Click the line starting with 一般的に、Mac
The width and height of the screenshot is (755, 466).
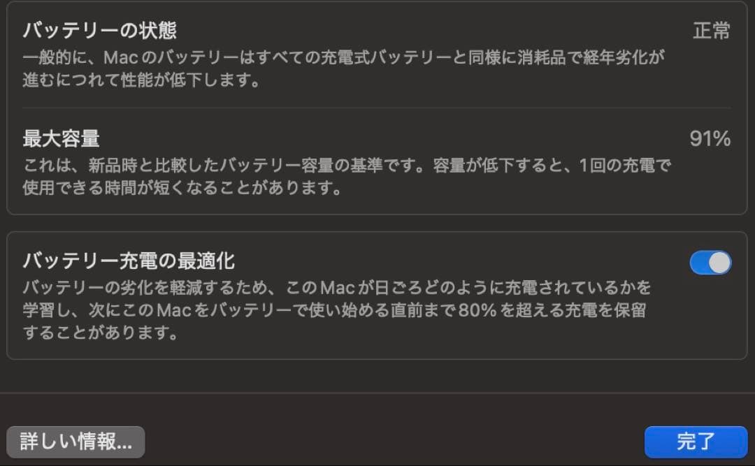[x=343, y=58]
